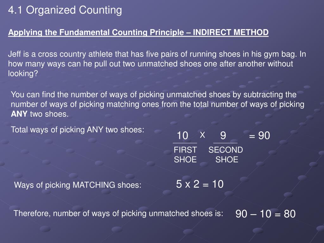Click the result '= 90'

(259, 136)
